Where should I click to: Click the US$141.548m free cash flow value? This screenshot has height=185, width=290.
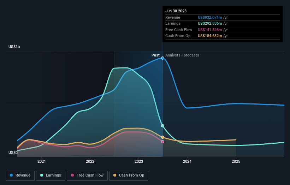210,30
